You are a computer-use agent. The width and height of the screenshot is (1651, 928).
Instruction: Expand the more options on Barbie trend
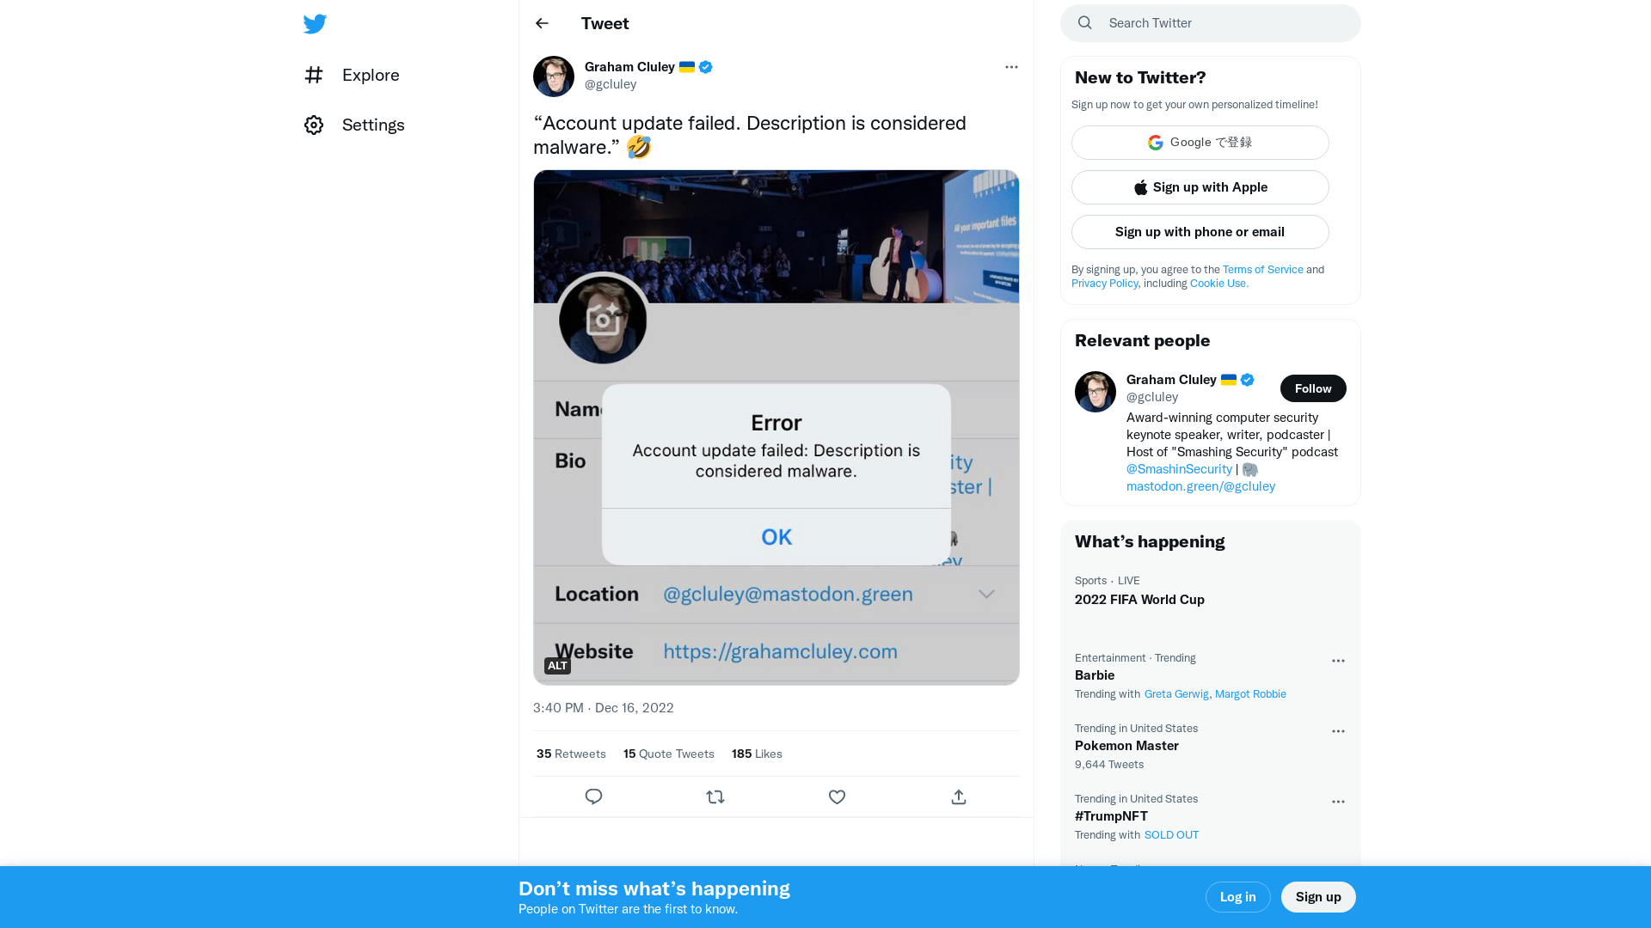point(1337,659)
